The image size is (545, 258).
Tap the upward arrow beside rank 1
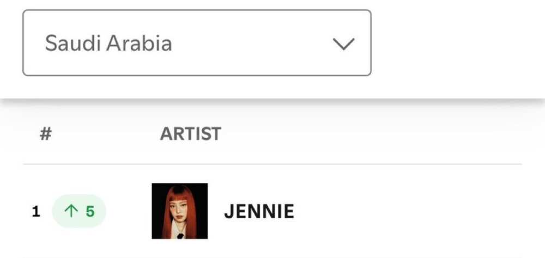click(71, 211)
